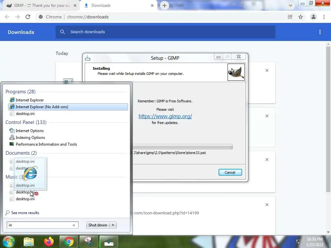
Task: Open Internet Options in Control Panel results
Action: (68, 131)
